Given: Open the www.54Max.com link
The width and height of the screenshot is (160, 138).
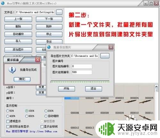Looking at the screenshot, I should 44,132.
